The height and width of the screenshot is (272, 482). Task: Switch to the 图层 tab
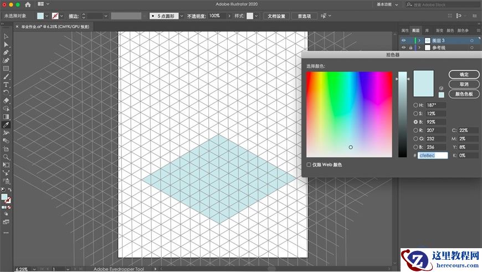(416, 30)
